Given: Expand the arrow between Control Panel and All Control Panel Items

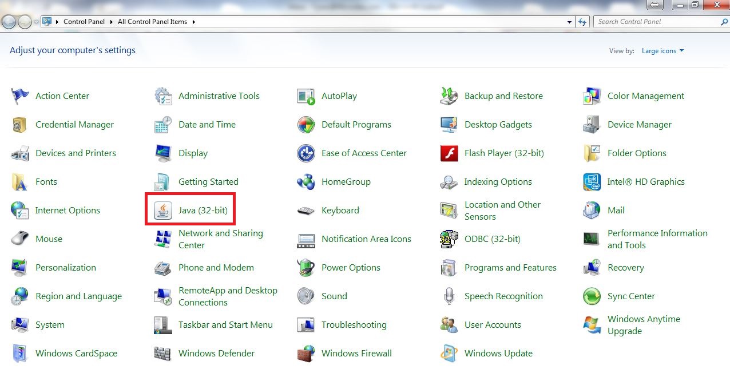Looking at the screenshot, I should tap(113, 22).
